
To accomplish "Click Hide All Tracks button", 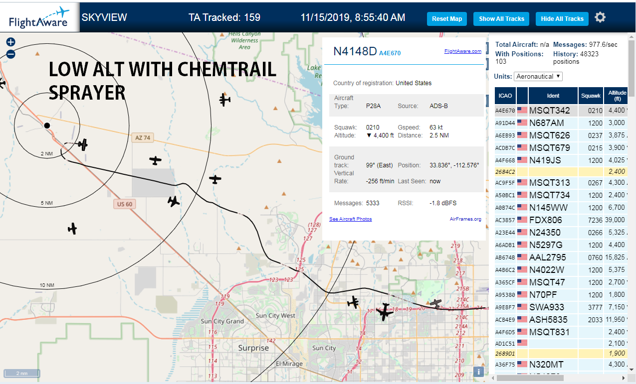I will tap(562, 19).
